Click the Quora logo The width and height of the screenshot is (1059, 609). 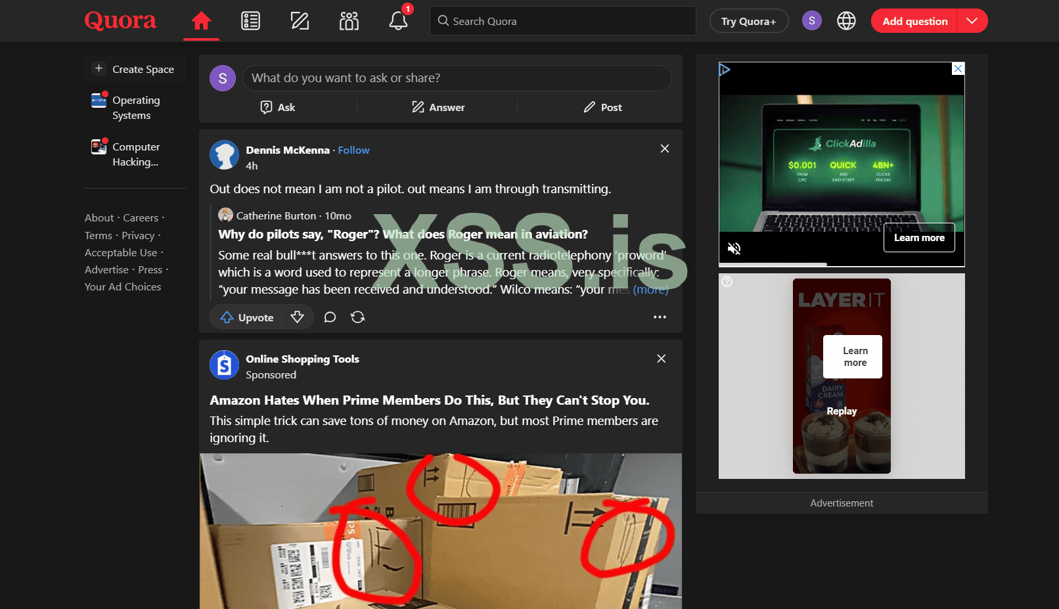point(120,21)
